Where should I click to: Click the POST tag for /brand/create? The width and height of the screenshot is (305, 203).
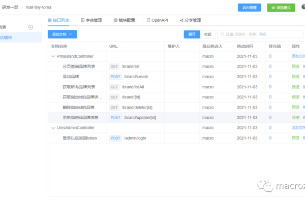click(115, 77)
